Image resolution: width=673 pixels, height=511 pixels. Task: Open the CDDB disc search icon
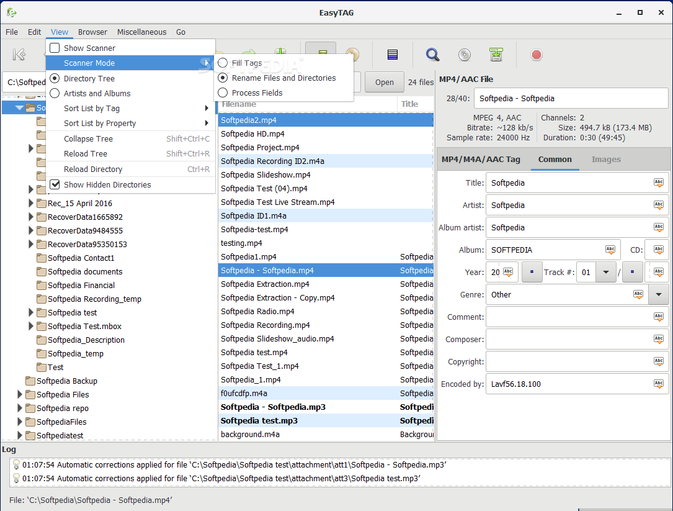[x=465, y=55]
